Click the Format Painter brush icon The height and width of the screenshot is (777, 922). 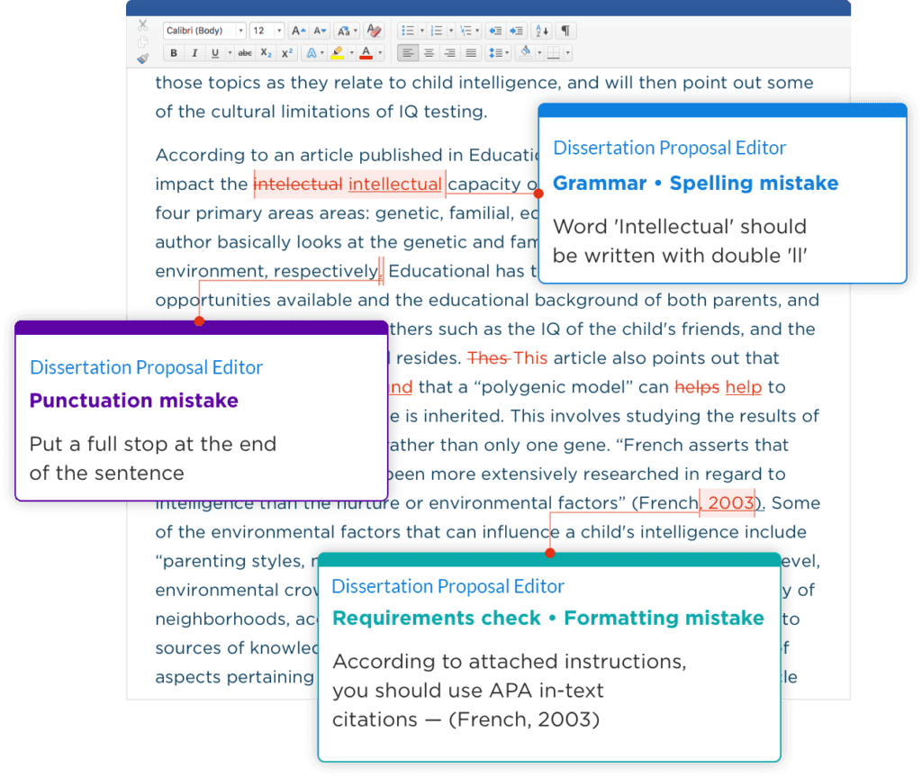[x=142, y=59]
